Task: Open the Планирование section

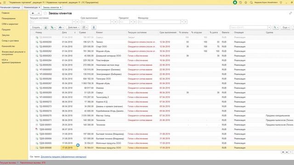Action: (x=9, y=18)
